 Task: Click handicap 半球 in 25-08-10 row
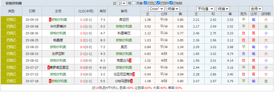pos(164,54)
